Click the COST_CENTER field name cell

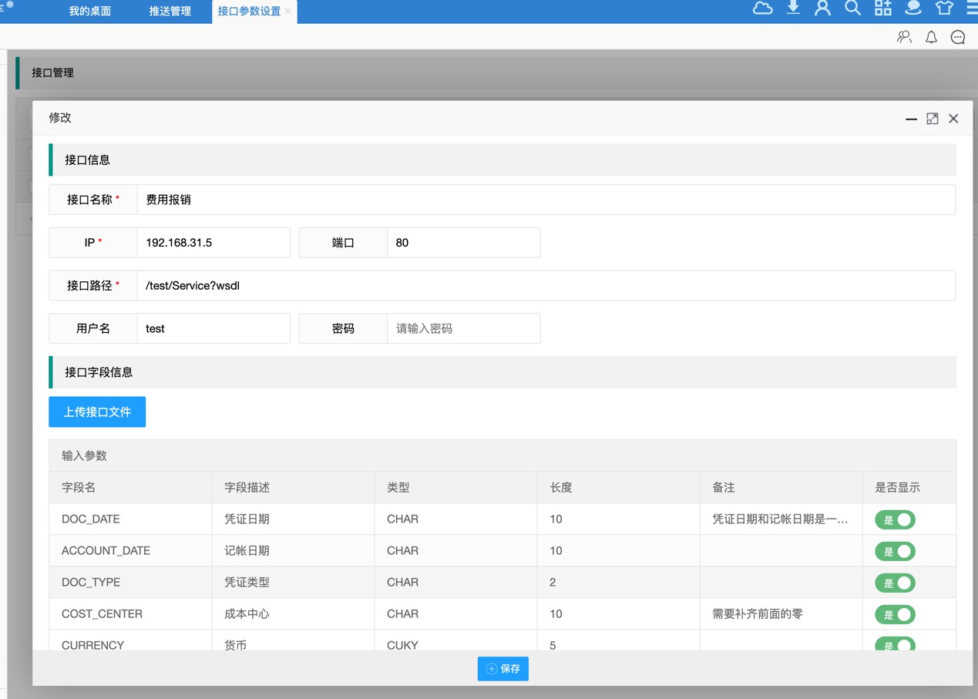click(130, 614)
